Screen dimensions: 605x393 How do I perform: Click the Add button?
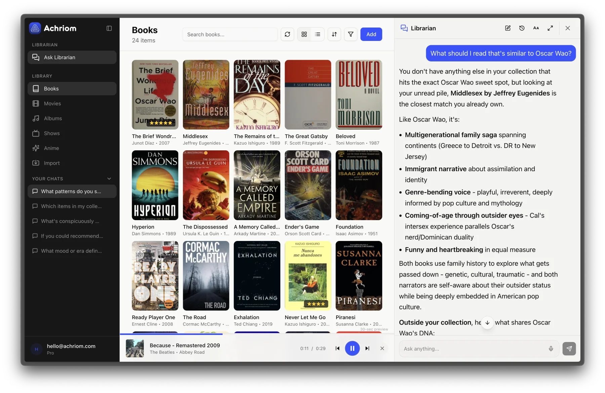[371, 34]
